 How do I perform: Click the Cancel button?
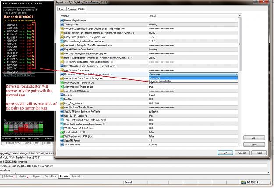click(x=242, y=153)
